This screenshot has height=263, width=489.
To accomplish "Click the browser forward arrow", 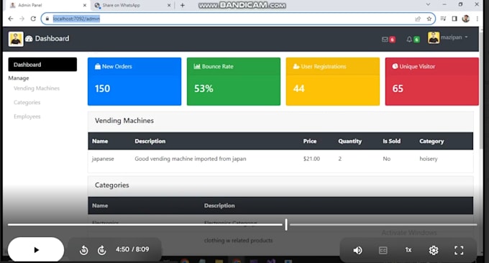I will (22, 19).
